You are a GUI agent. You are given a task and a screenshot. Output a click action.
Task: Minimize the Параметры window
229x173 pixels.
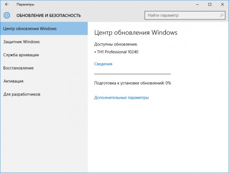(x=197, y=4)
